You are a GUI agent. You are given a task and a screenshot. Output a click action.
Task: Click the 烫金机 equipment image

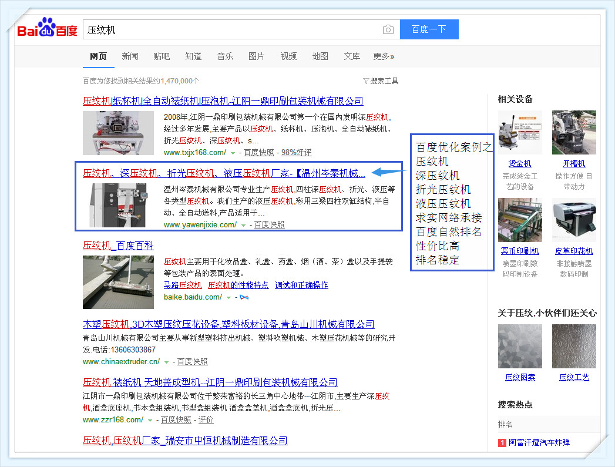click(520, 132)
